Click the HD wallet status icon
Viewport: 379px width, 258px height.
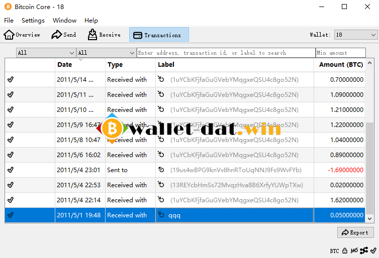click(354, 251)
